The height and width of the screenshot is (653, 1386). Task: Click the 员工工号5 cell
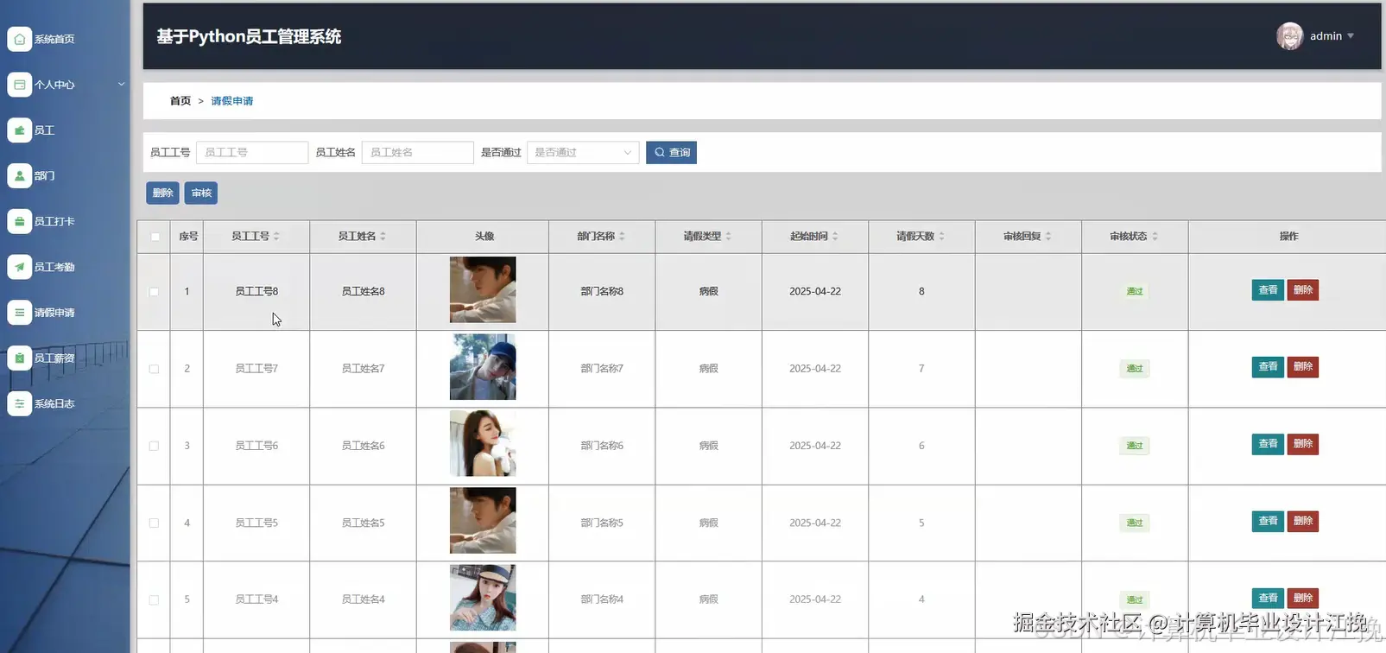256,523
